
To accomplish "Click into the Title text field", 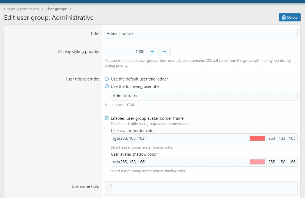I will point(201,34).
